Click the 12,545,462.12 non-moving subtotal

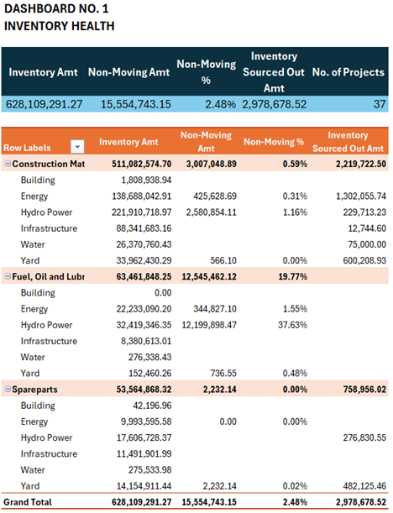[x=209, y=277]
